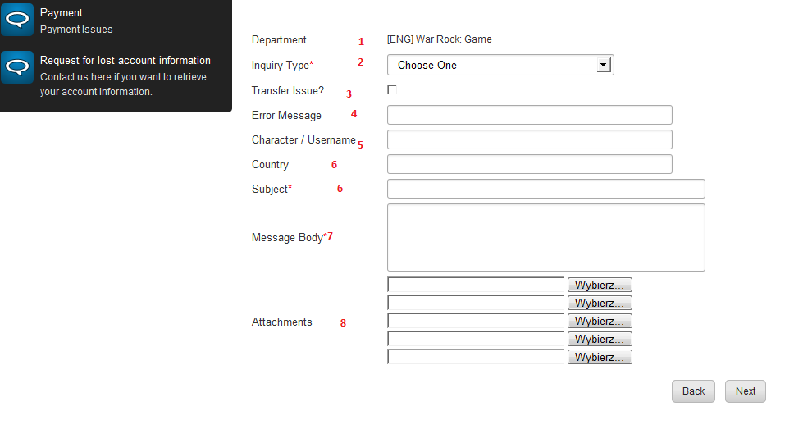Click the fifth attachment file path box
The width and height of the screenshot is (794, 425).
[x=476, y=357]
